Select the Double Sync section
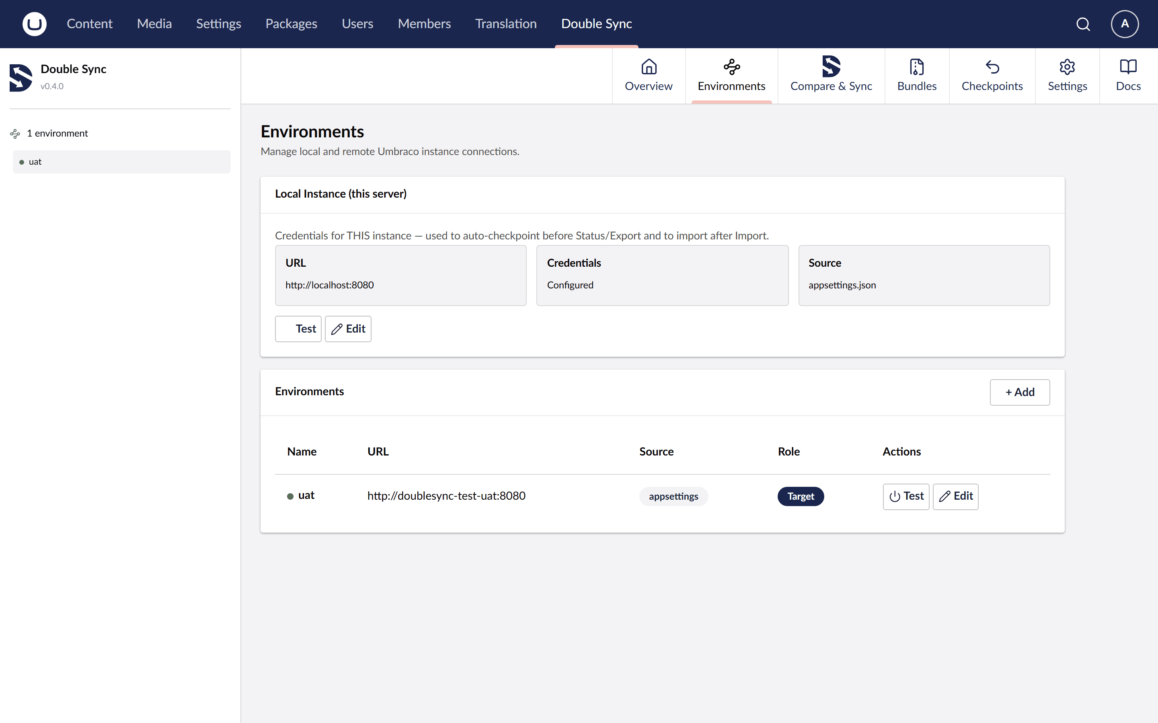1158x723 pixels. [597, 24]
